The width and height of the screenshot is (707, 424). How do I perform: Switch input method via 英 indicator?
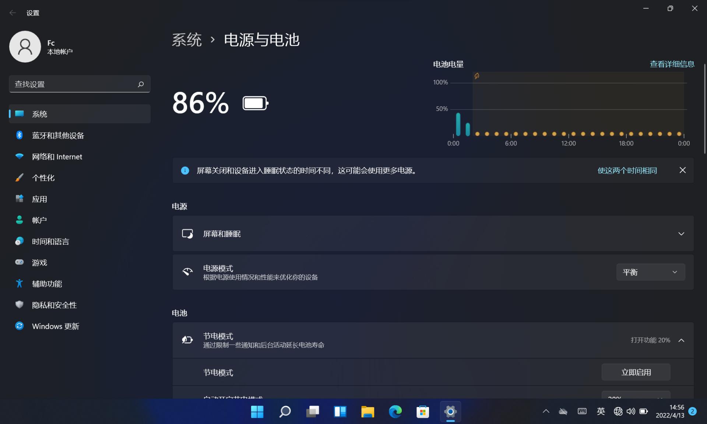tap(601, 412)
